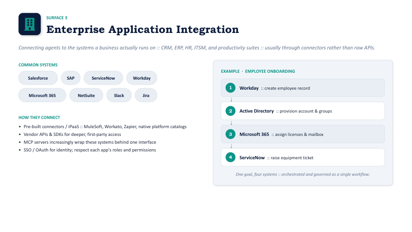This screenshot has width=412, height=232.
Task: Select the 'Microsoft 365' label in step three
Action: 254,134
